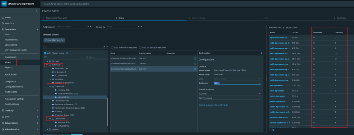Click the metric tree icon above the Storage node
This screenshot has height=135, width=354.
pyautogui.click(x=45, y=57)
